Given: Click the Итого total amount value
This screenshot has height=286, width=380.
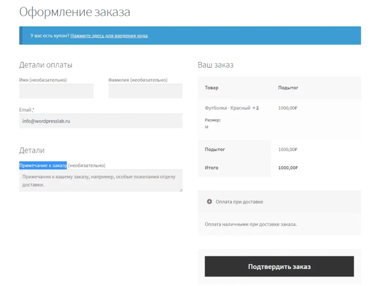Looking at the screenshot, I should [x=288, y=168].
